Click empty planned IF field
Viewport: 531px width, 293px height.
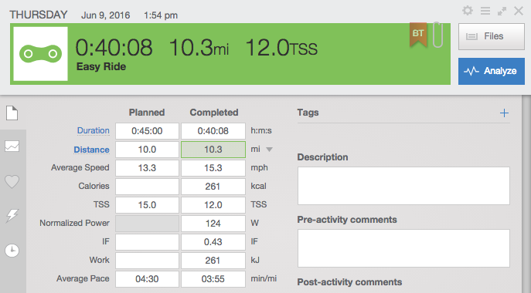pyautogui.click(x=147, y=242)
